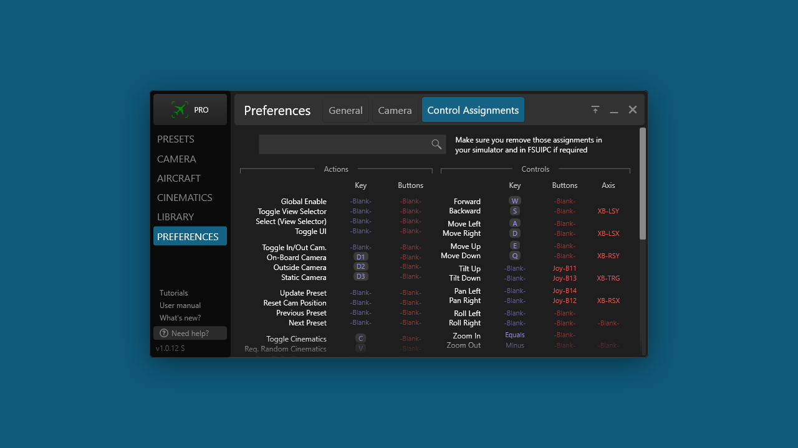798x448 pixels.
Task: Switch to the Camera tab
Action: pos(395,110)
